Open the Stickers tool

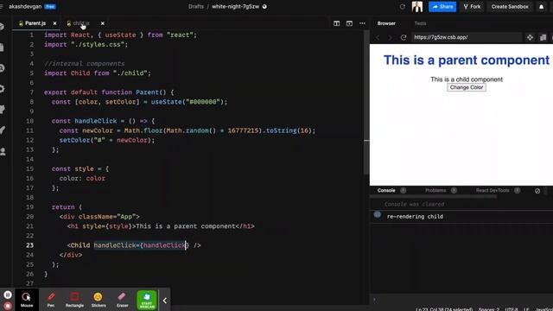pos(99,300)
